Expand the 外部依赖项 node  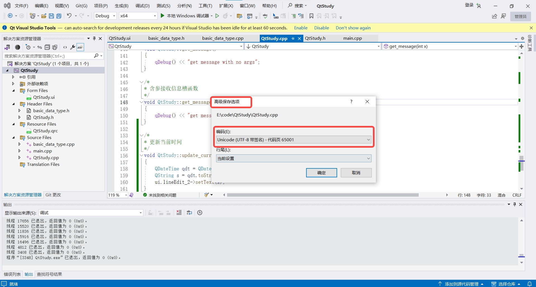click(x=13, y=84)
